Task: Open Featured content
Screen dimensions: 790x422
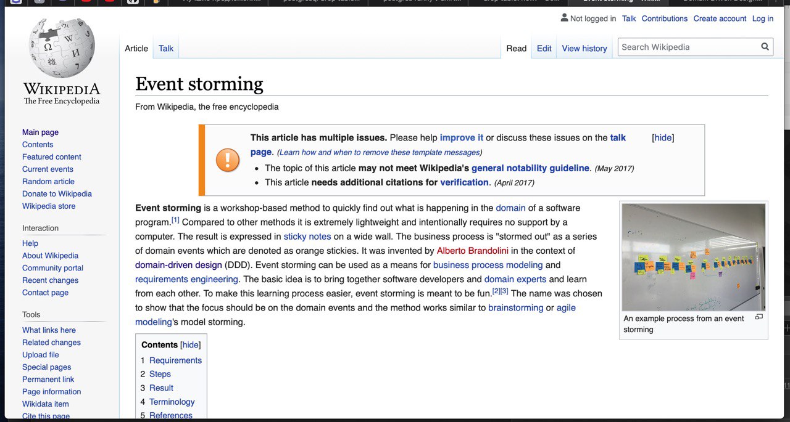Action: pos(52,156)
